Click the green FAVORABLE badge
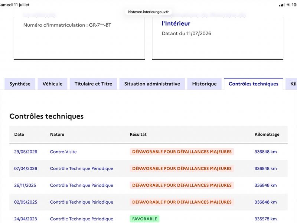This screenshot has height=223, width=297. [144, 219]
